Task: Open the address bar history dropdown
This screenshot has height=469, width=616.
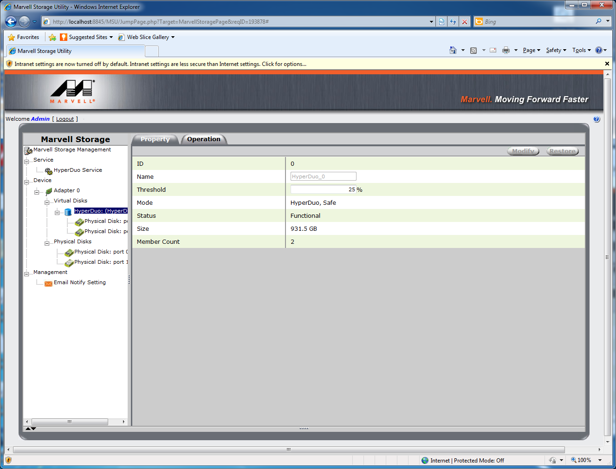Action: click(431, 22)
